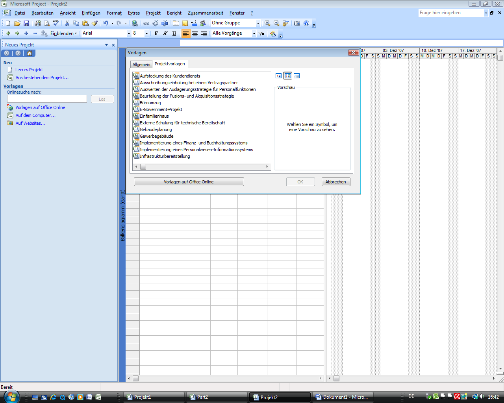Click the yellow Task Notes icon
Screen dimensions: 504x403
coord(185,23)
